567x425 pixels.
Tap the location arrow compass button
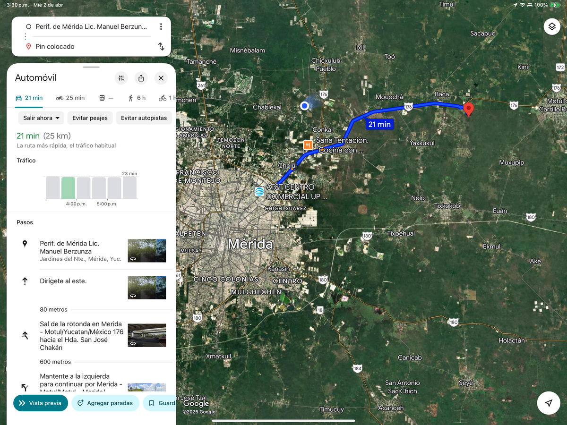click(549, 403)
